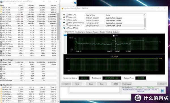This screenshot has width=170, height=103.
Task: Stop the stability test
Action: coord(77,84)
